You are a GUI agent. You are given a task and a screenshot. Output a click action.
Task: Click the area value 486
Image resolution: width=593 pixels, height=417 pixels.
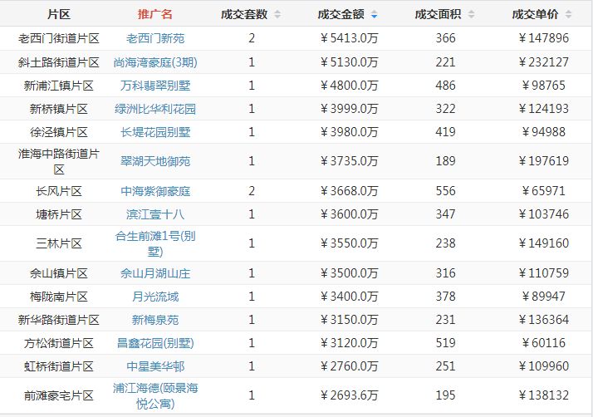445,86
